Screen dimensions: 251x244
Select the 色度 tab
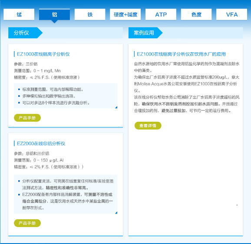(196, 14)
